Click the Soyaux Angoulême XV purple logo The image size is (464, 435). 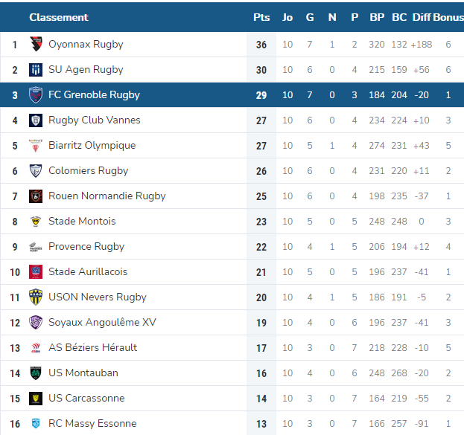point(36,323)
